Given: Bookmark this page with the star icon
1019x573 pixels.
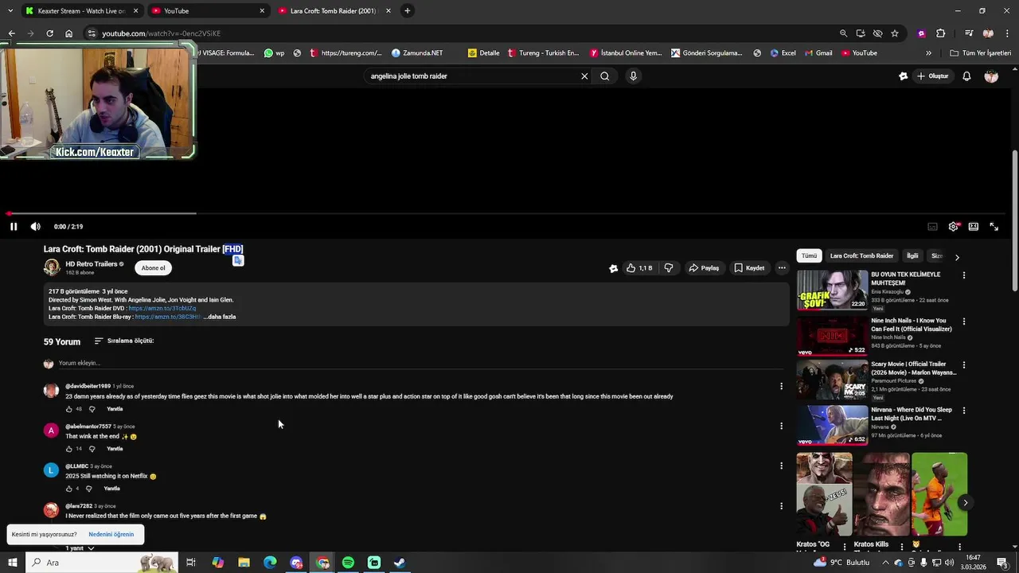Looking at the screenshot, I should tap(895, 33).
